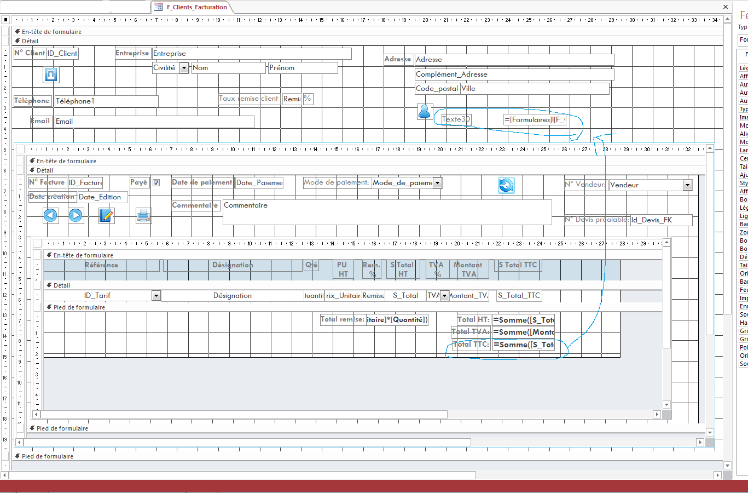The width and height of the screenshot is (748, 493).
Task: Click the invoice subform En-tête de formulaire bar
Action: 367,161
